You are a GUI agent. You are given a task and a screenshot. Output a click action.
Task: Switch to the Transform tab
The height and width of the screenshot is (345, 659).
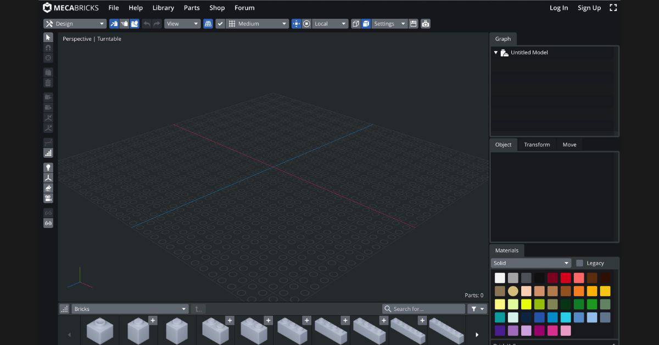coord(537,144)
